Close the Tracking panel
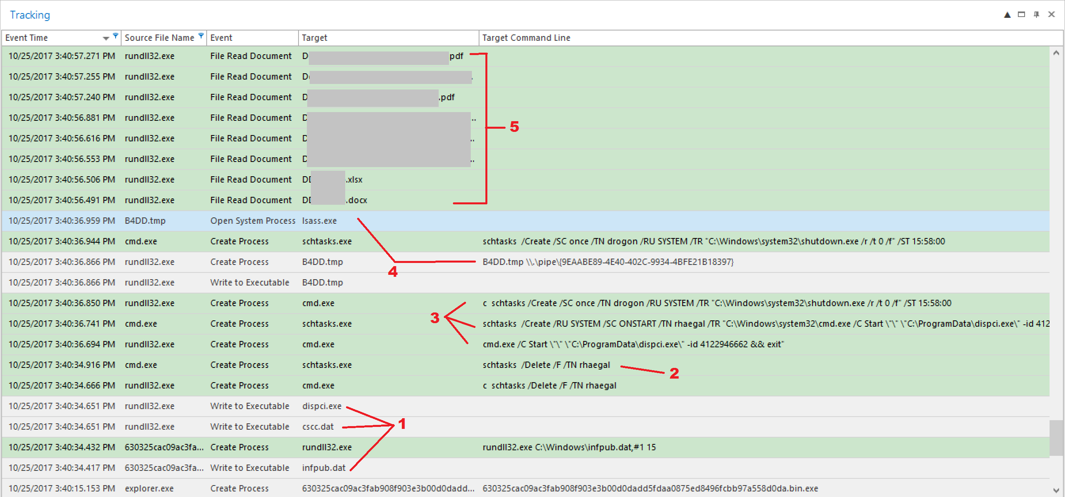The height and width of the screenshot is (497, 1065). pos(1052,15)
